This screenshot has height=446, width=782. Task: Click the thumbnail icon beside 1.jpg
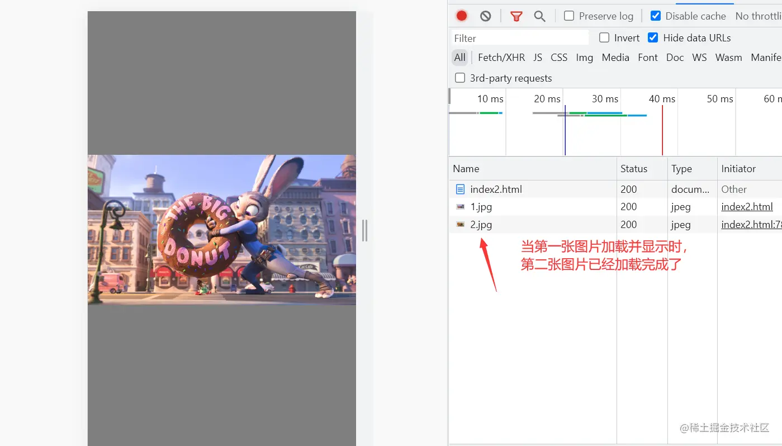[x=461, y=207]
